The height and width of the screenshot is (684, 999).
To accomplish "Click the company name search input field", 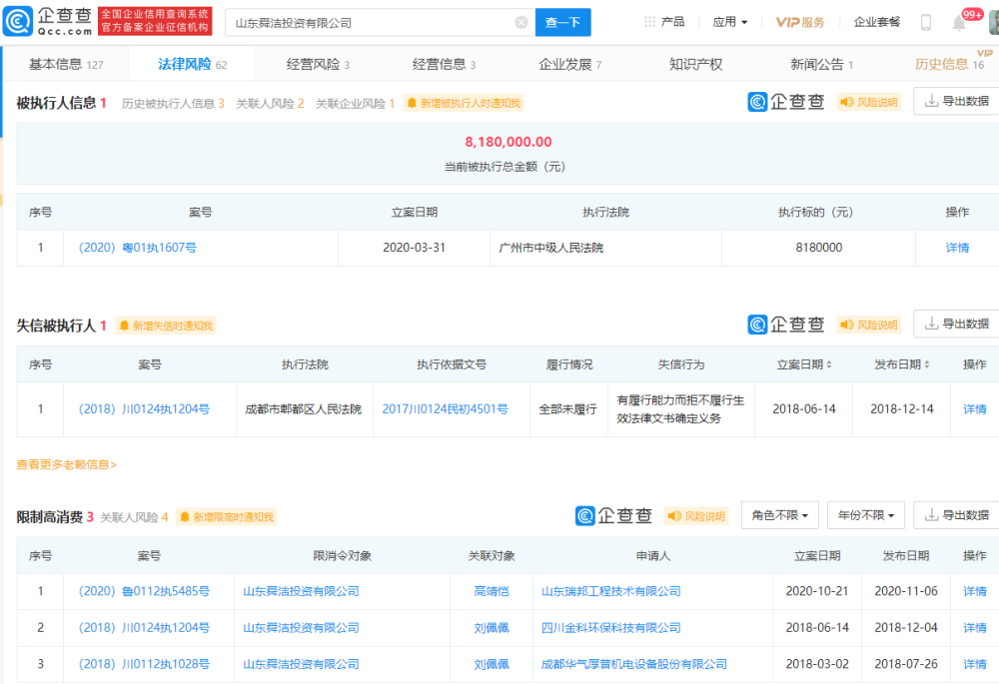I will tap(371, 23).
